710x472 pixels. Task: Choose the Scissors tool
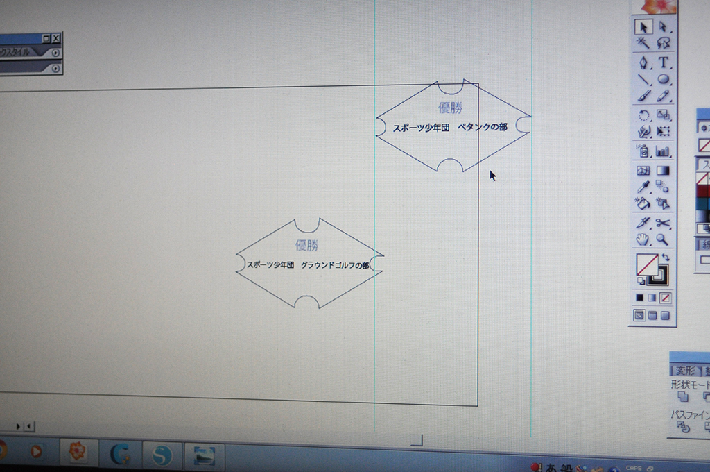tap(664, 223)
